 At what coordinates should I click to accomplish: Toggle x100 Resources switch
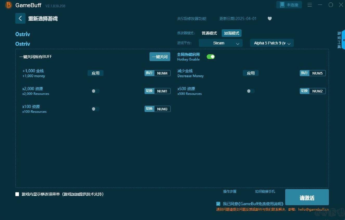(x=95, y=109)
